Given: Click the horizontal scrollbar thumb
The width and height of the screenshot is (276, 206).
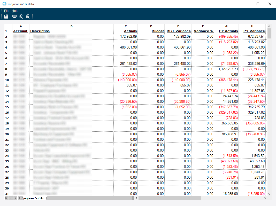Looking at the screenshot, I should [x=170, y=198].
